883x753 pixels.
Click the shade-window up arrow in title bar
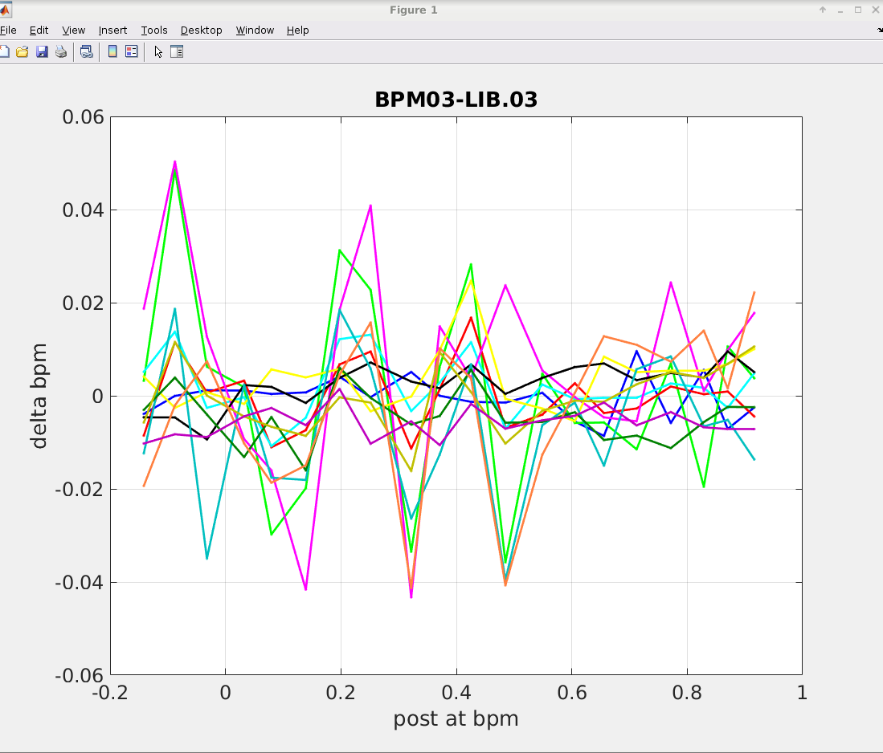(823, 10)
